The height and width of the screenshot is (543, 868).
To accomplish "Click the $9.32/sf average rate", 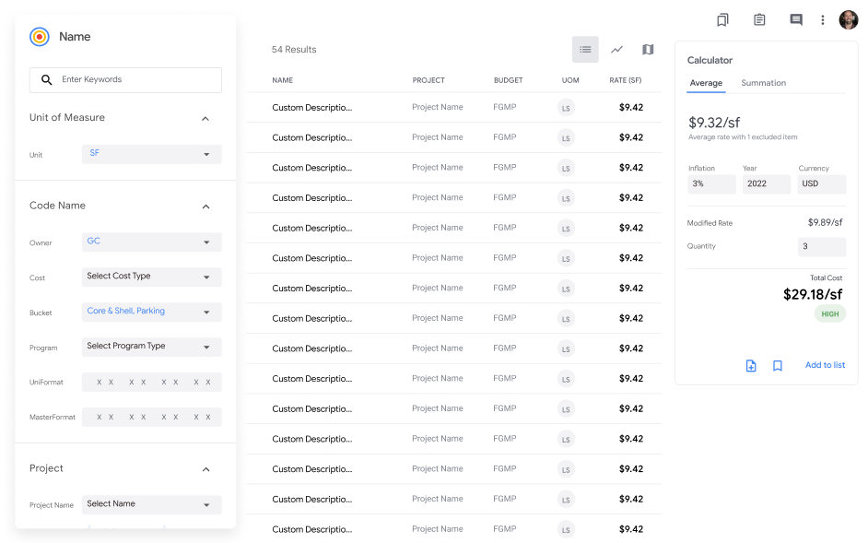I will coord(714,123).
